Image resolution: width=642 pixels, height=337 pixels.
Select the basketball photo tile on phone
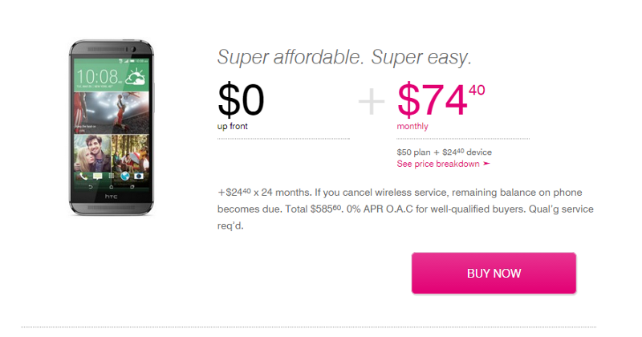click(x=112, y=112)
